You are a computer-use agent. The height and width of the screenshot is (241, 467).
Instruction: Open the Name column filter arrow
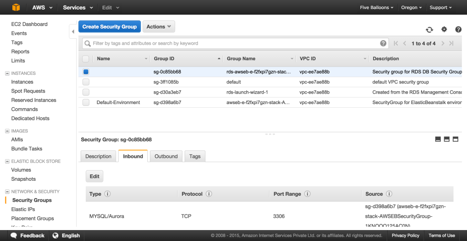(x=146, y=59)
